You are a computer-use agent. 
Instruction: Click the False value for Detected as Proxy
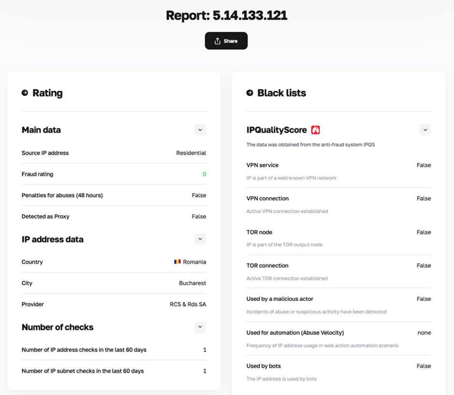(199, 217)
